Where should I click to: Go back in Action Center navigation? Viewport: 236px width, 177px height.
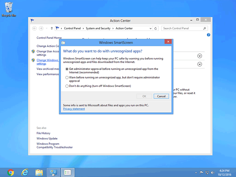35,28
